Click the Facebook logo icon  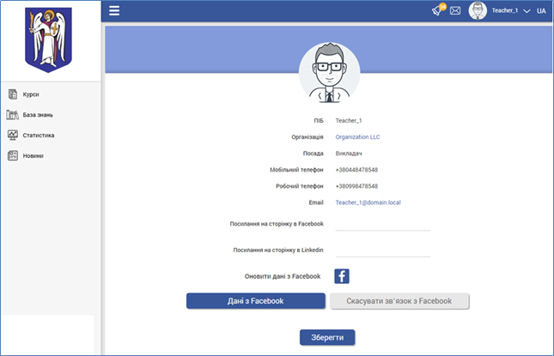pyautogui.click(x=341, y=276)
